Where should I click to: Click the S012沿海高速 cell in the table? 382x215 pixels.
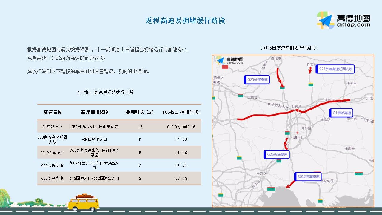[x=52, y=153]
